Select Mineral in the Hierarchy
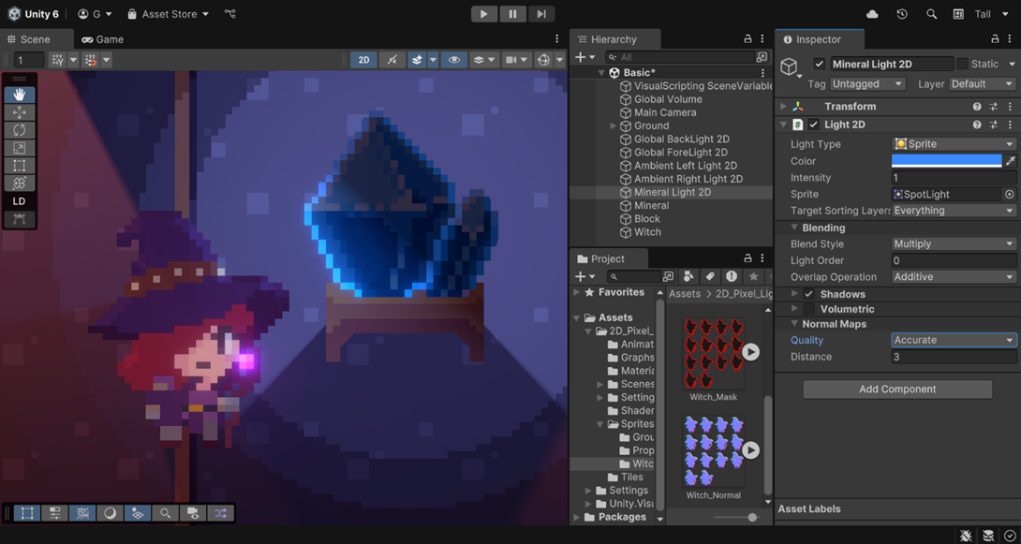This screenshot has width=1021, height=544. coord(651,206)
